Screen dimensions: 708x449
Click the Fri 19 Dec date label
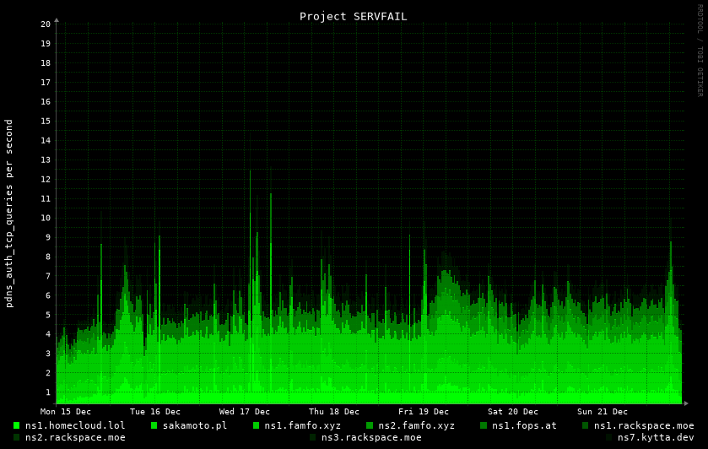pos(424,412)
